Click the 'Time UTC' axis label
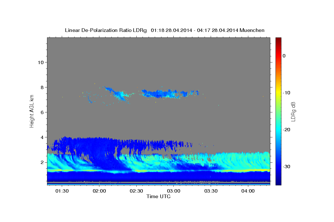Screen dimensions: 334x222 coord(158,196)
